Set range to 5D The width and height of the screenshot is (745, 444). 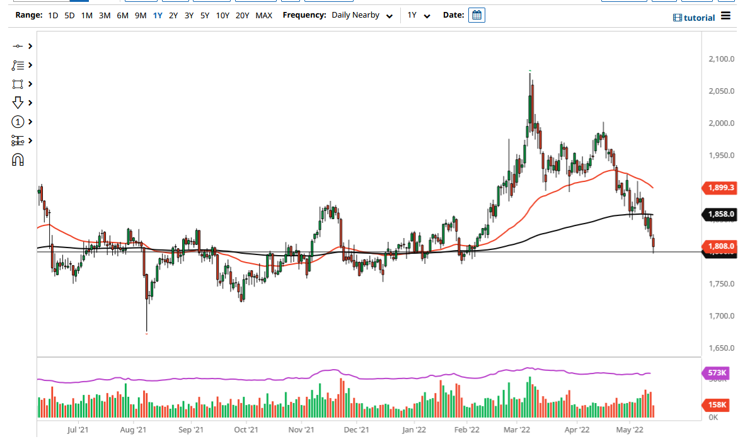(x=69, y=16)
